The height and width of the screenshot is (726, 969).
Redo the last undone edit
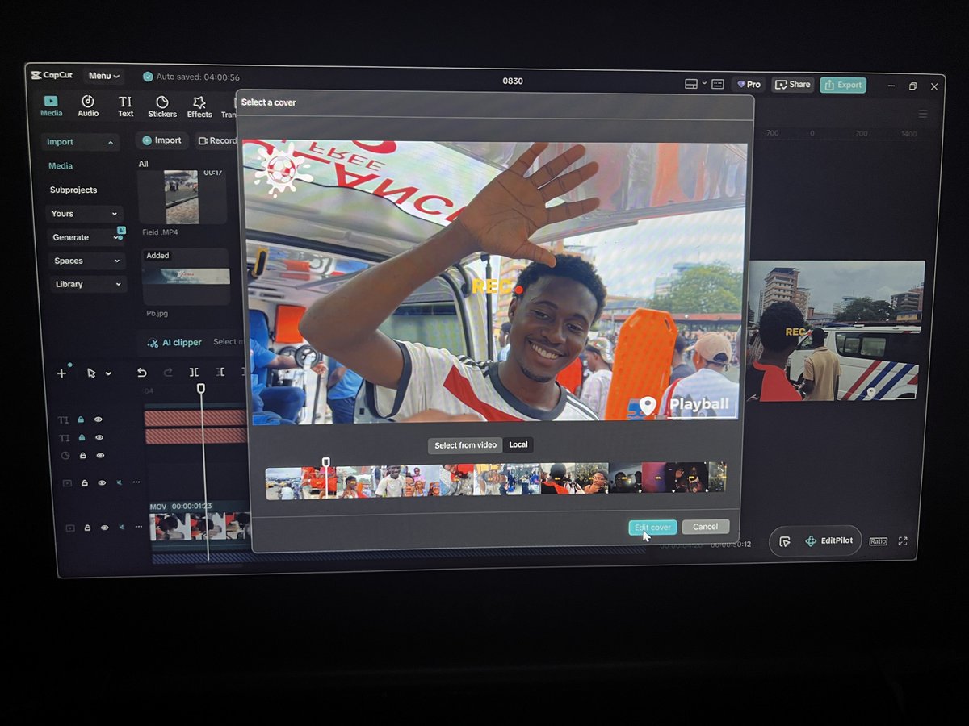(168, 373)
